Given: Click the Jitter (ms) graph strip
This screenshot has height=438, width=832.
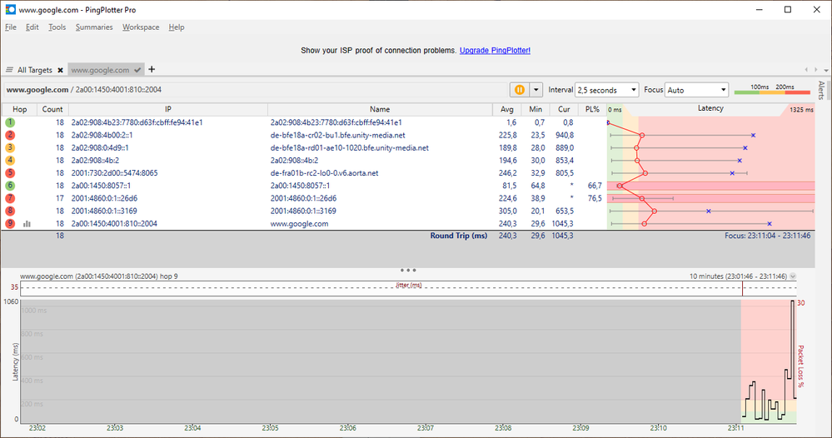Looking at the screenshot, I should coord(409,288).
